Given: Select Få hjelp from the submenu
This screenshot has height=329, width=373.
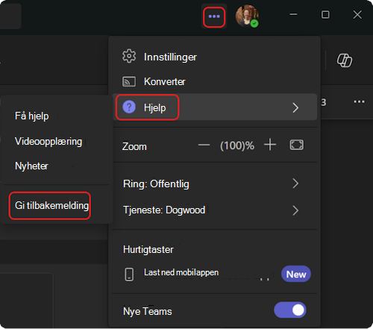Looking at the screenshot, I should pos(31,116).
